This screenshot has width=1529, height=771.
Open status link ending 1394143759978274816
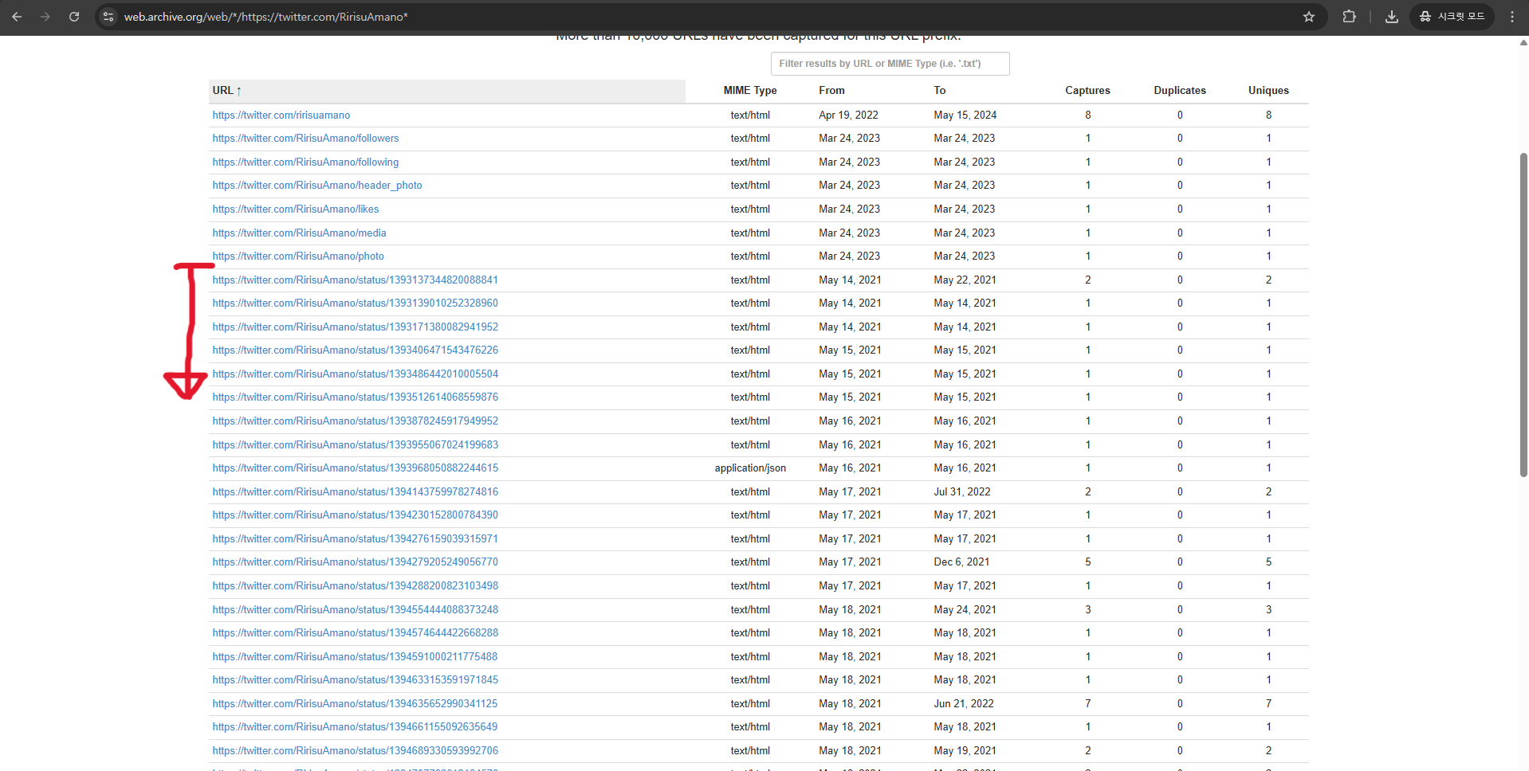356,492
